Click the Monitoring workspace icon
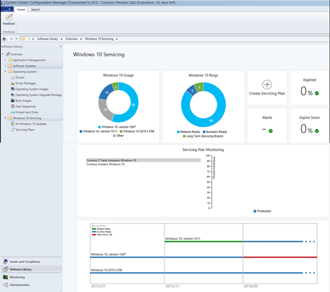 pyautogui.click(x=5, y=277)
